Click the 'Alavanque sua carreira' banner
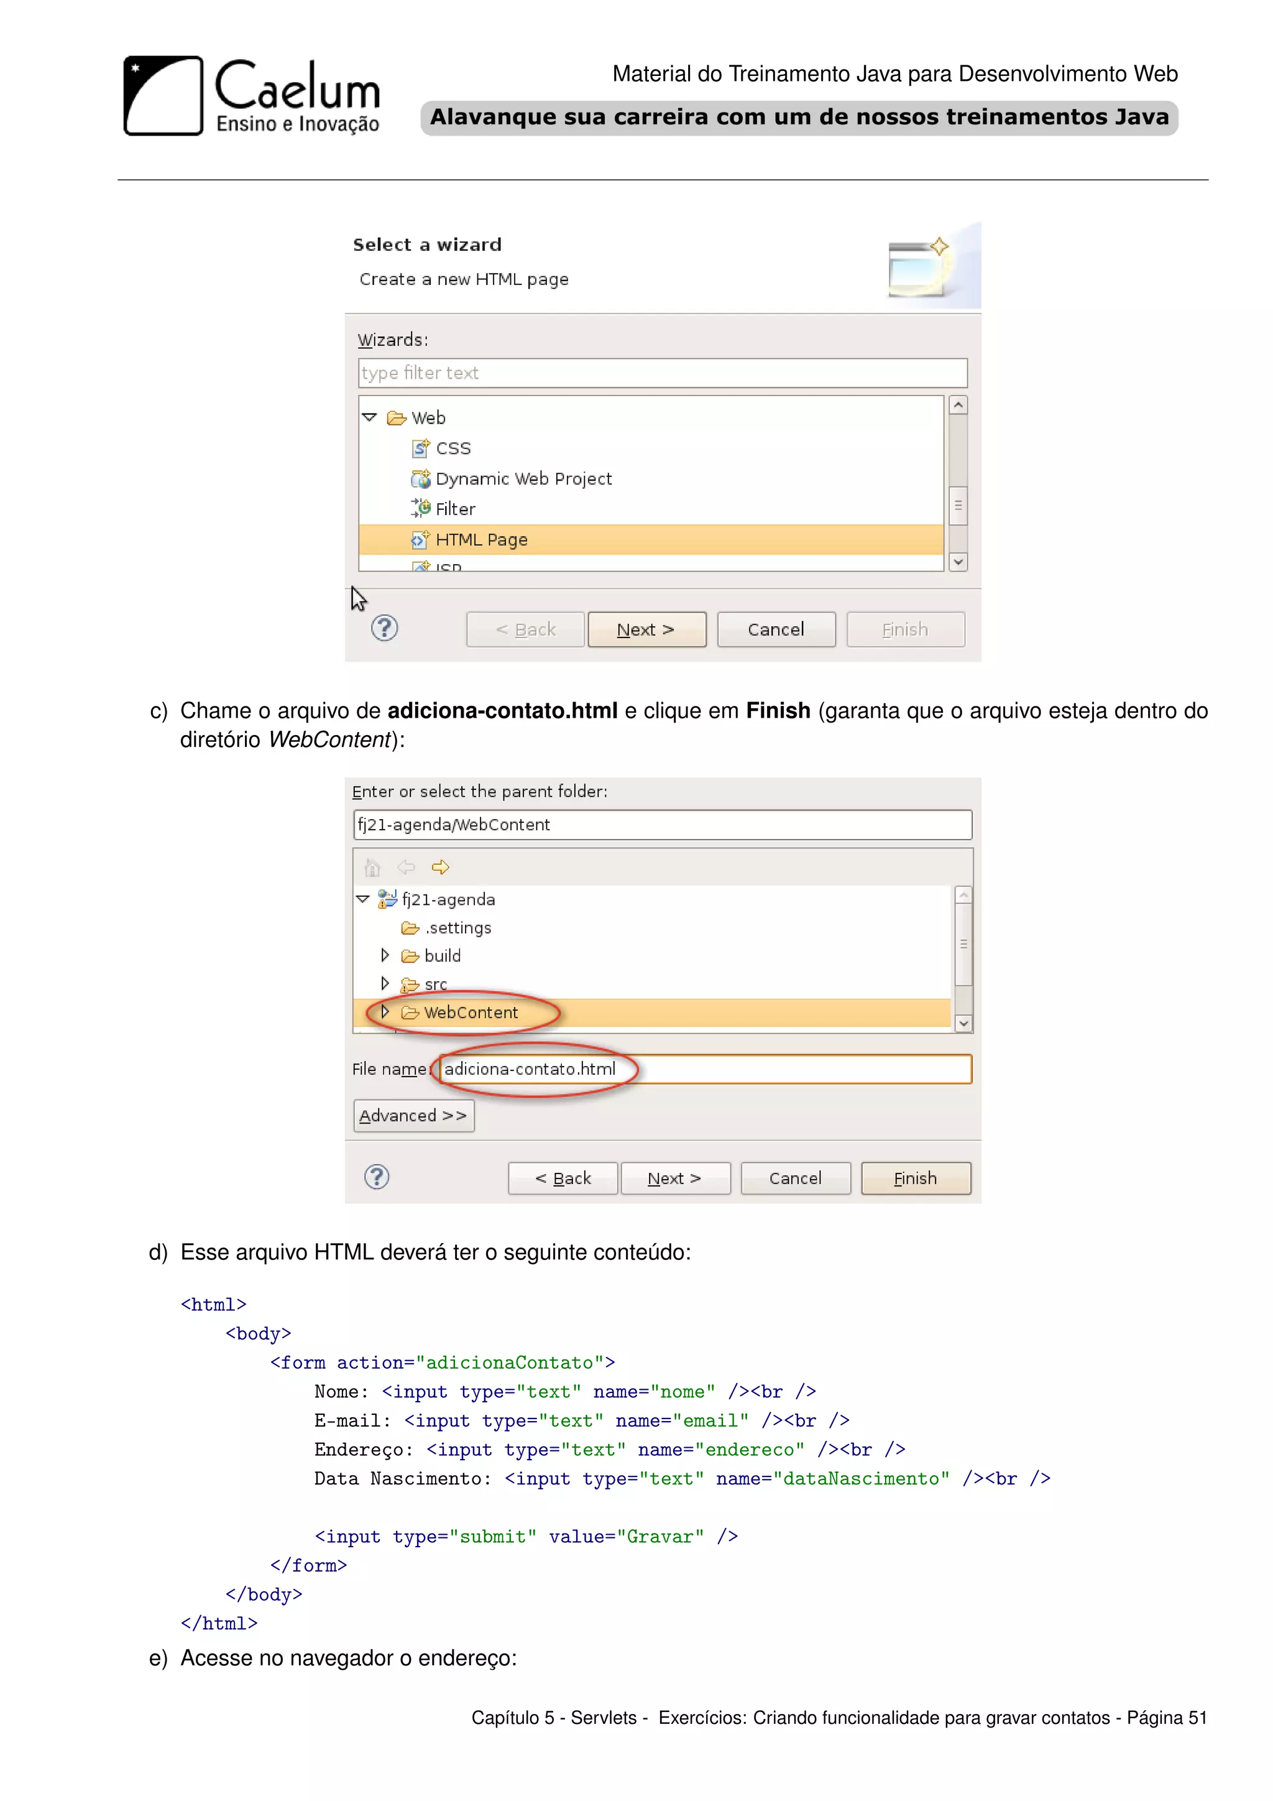Viewport: 1273px width, 1801px height. (799, 118)
